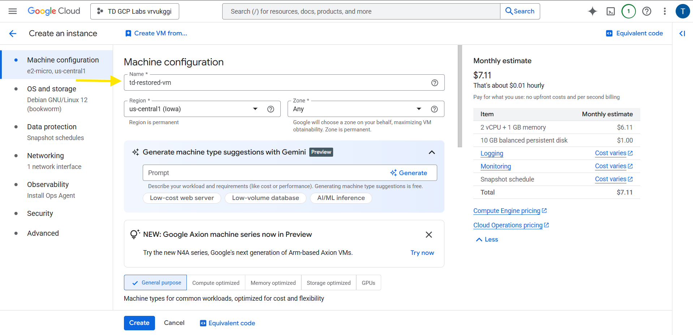
Task: Open Compute Engine pricing link
Action: click(507, 211)
